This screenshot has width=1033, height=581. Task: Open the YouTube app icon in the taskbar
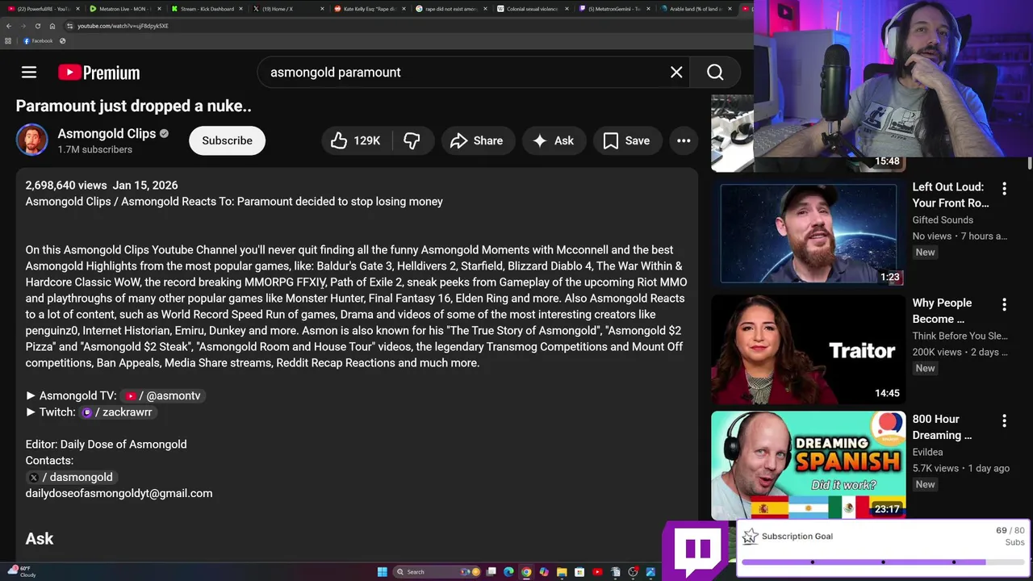coord(597,572)
